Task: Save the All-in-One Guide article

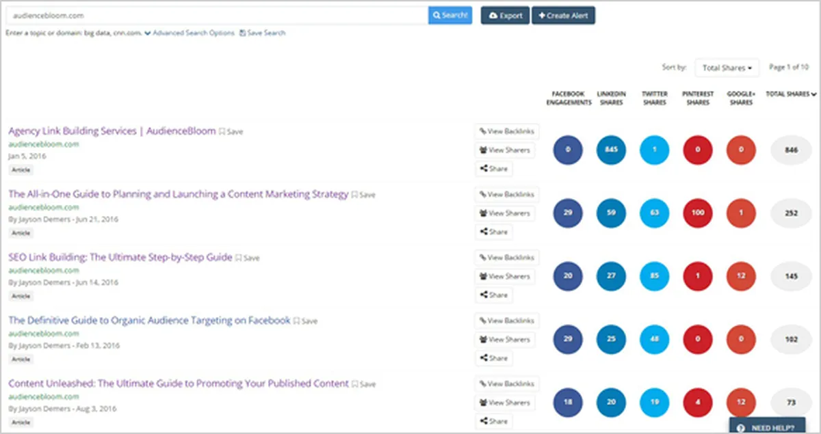Action: (x=363, y=195)
